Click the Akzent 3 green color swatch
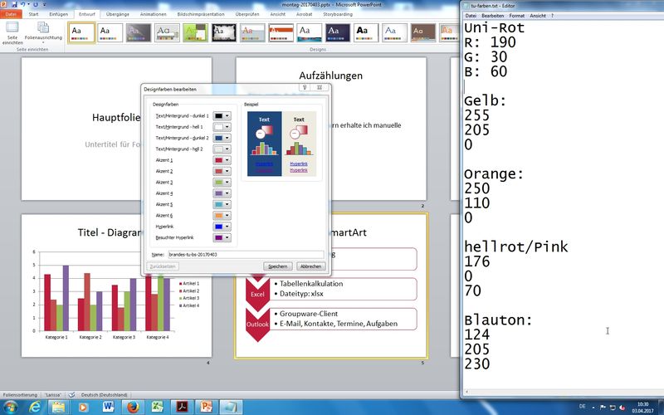The height and width of the screenshot is (415, 664). click(x=219, y=182)
